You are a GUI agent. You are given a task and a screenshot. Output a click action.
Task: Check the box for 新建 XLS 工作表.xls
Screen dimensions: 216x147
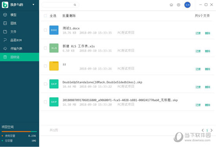[x=45, y=48]
